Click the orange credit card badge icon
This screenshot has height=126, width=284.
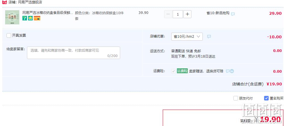[x=37, y=18]
